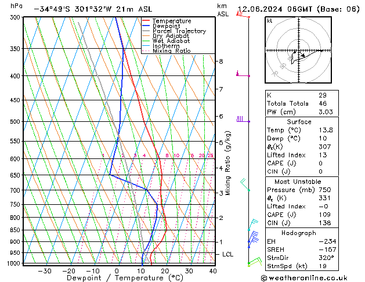The width and height of the screenshot is (365, 282).
Task: Click the SREH value -157
Action: click(x=327, y=250)
